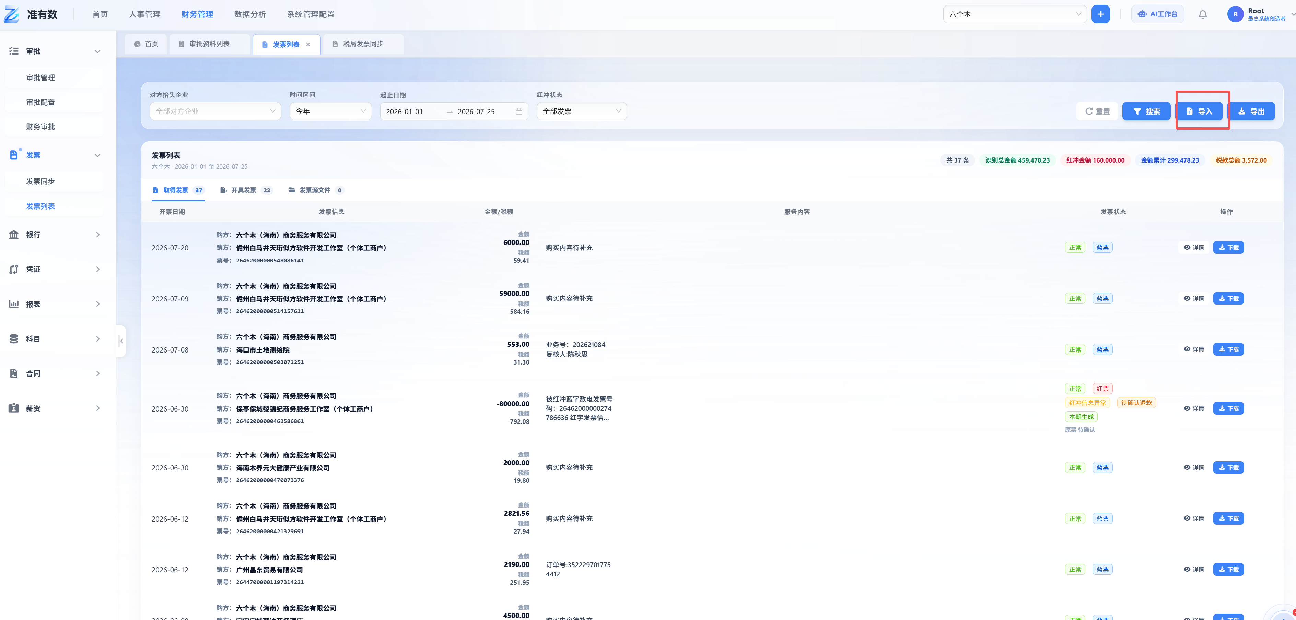Click the notification bell icon
Screen dimensions: 1296x620
click(1202, 14)
